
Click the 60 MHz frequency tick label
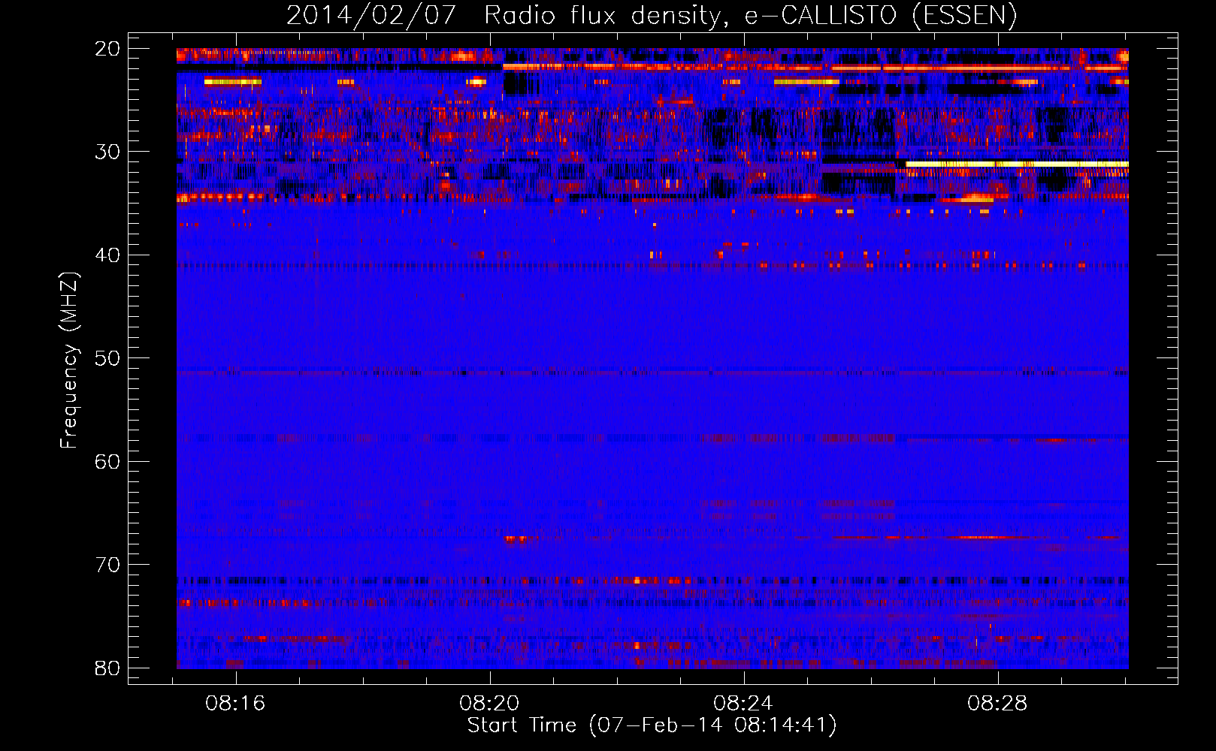pyautogui.click(x=107, y=462)
